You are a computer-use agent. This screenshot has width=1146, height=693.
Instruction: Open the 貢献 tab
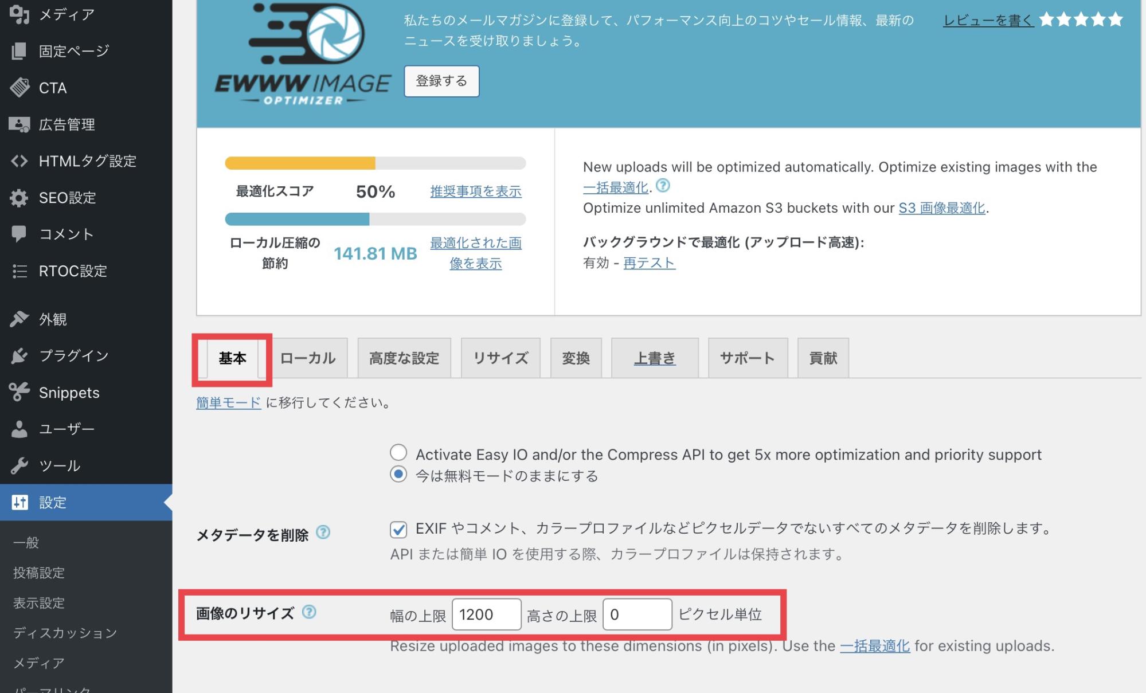(x=823, y=359)
